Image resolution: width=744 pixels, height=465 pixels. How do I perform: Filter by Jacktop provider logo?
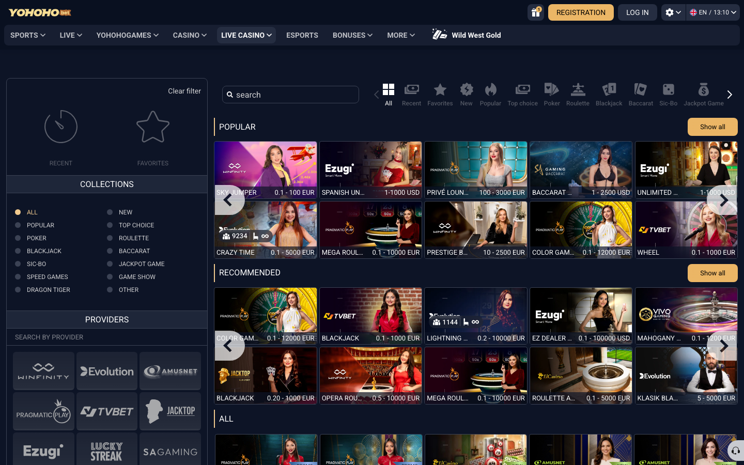[170, 411]
